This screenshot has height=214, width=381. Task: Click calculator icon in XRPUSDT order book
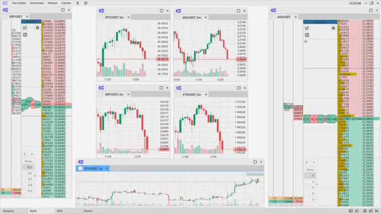tap(25, 35)
